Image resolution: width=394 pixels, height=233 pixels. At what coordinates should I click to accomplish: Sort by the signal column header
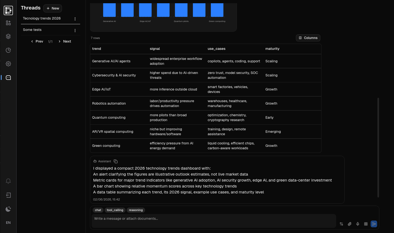[155, 49]
